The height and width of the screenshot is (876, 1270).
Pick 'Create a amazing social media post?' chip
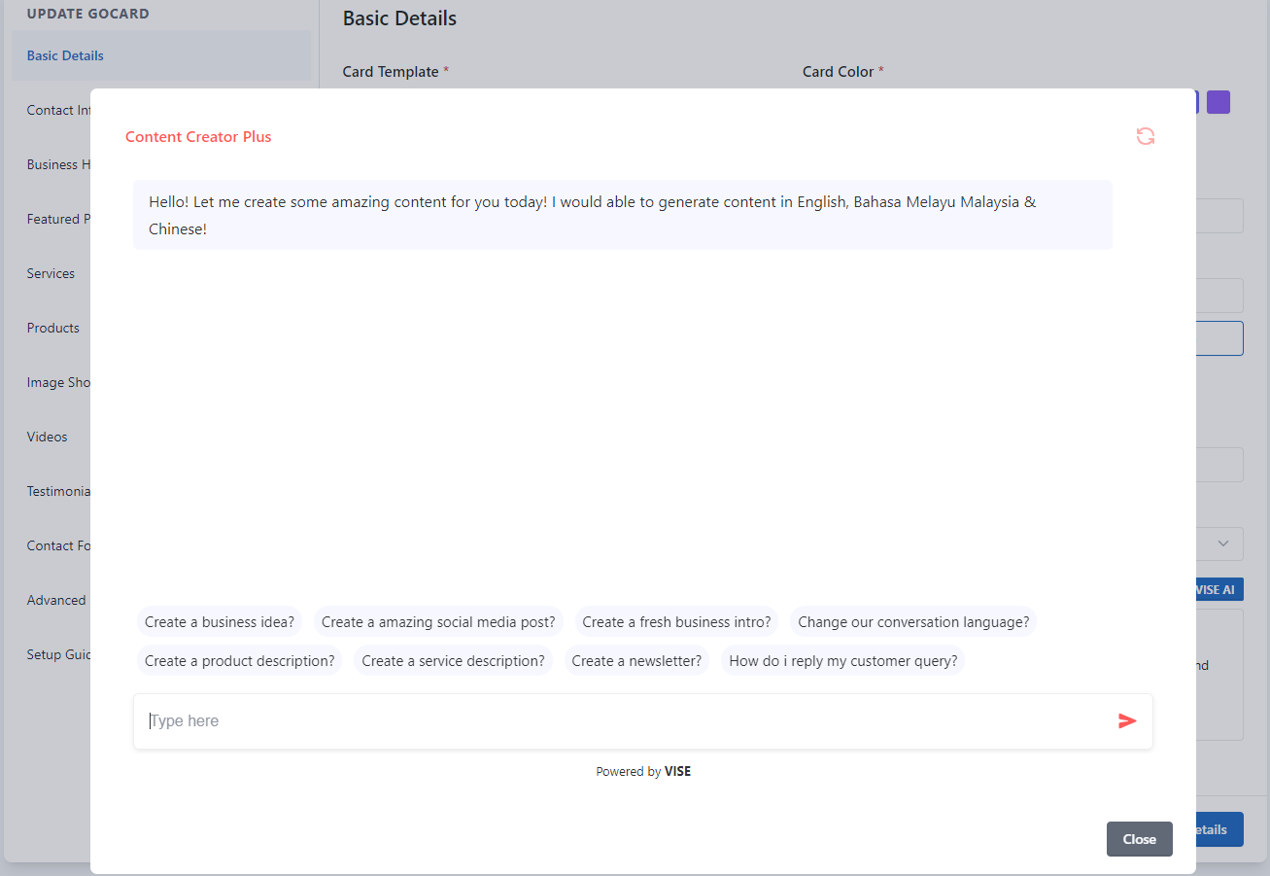click(x=438, y=622)
